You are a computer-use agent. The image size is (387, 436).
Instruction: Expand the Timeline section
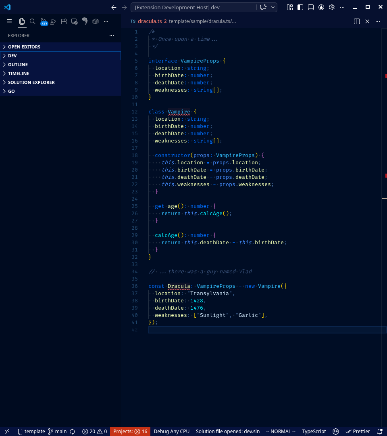point(60,73)
